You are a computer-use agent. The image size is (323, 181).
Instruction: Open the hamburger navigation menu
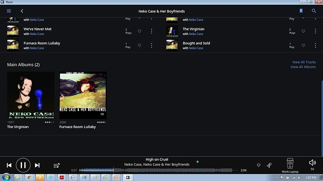point(9,11)
